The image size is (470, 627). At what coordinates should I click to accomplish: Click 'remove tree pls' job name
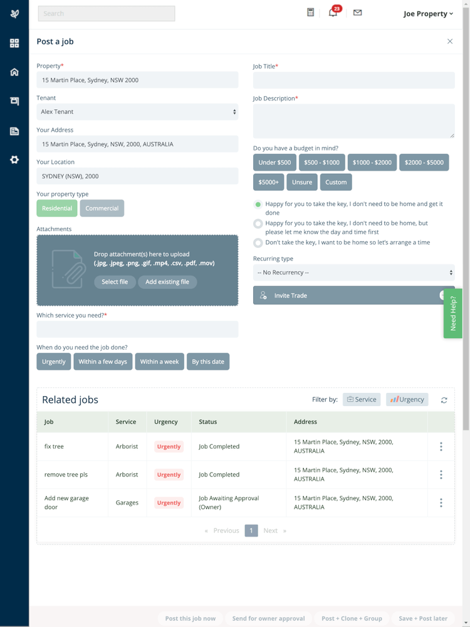point(66,474)
